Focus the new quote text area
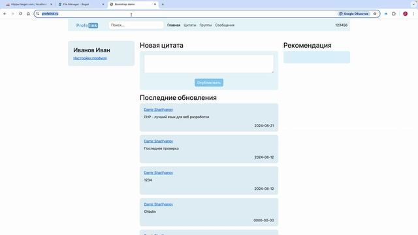This screenshot has height=235, width=418. click(x=209, y=64)
